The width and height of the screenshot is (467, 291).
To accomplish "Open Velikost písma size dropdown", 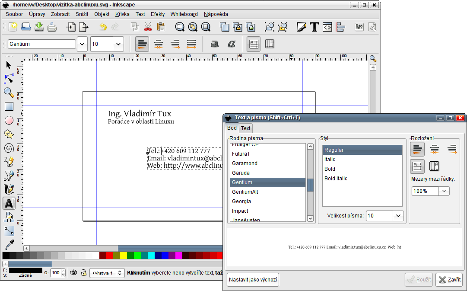I will 398,216.
